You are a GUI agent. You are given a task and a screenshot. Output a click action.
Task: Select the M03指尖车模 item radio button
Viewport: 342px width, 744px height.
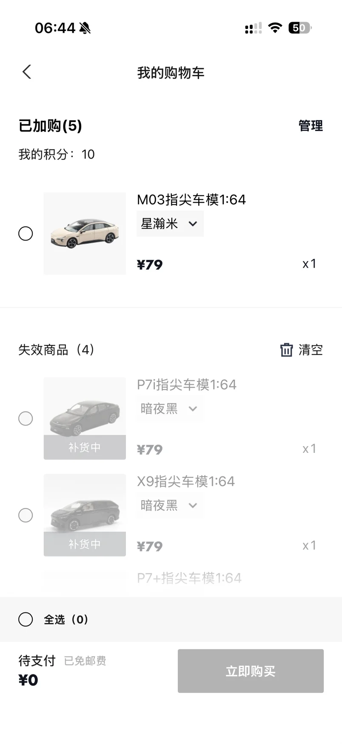click(26, 234)
